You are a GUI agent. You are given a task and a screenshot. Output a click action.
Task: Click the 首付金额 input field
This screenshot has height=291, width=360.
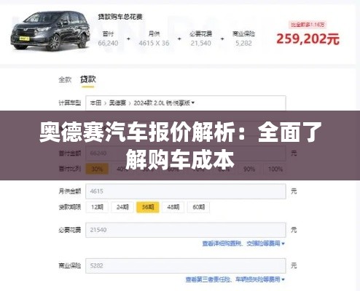pyautogui.click(x=186, y=154)
